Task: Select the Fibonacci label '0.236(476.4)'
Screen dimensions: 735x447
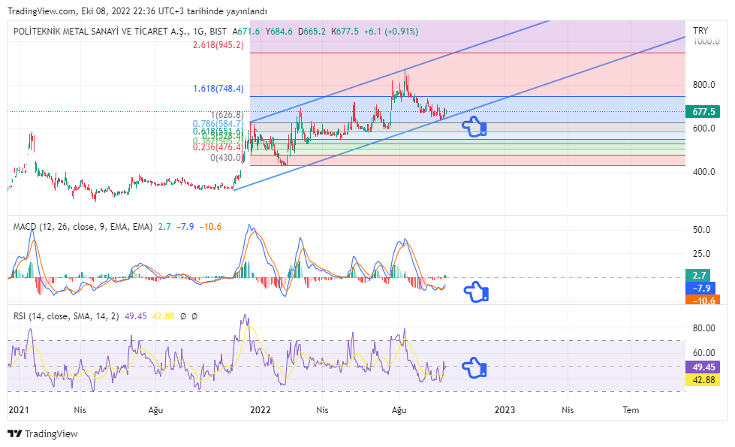Action: click(x=218, y=147)
